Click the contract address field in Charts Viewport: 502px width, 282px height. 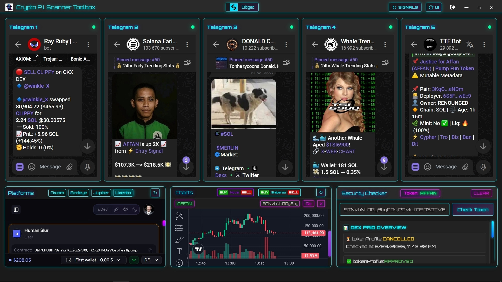[280, 204]
